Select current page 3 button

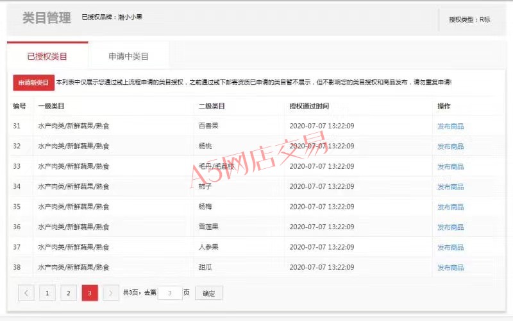tap(89, 293)
